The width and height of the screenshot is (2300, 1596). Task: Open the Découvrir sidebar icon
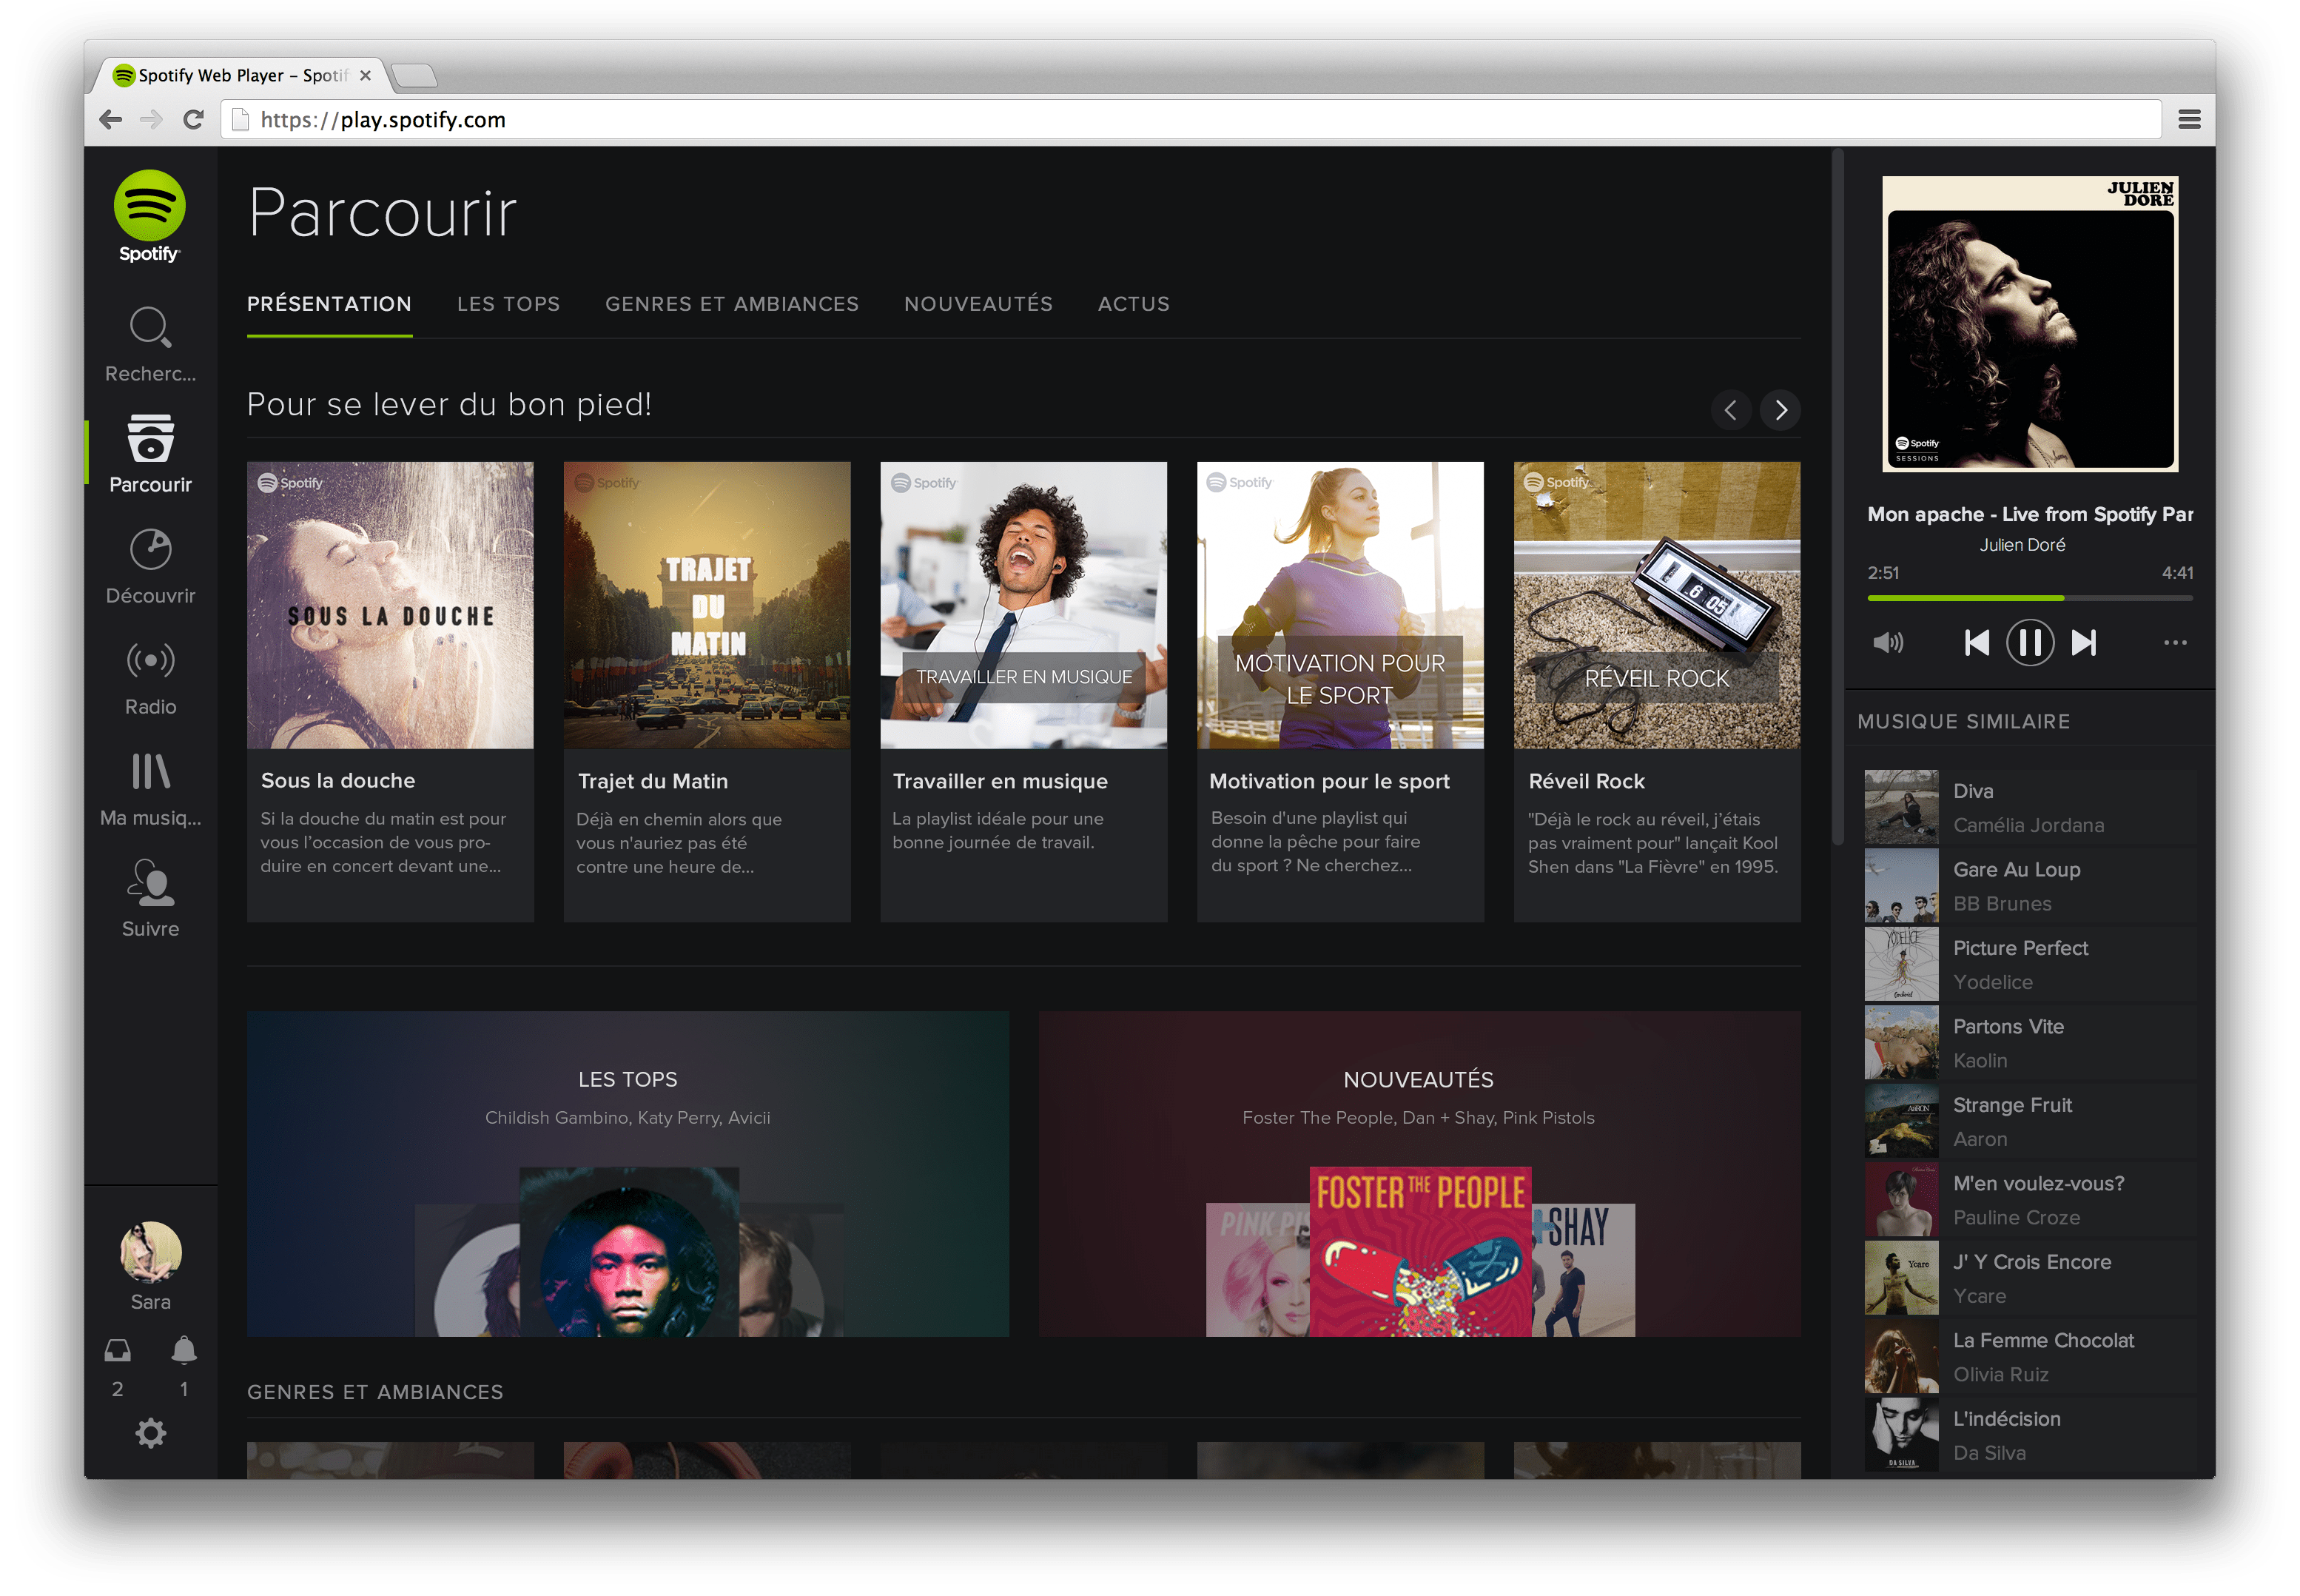coord(150,549)
